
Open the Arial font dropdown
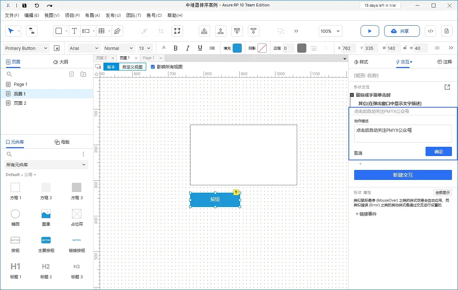[x=84, y=48]
